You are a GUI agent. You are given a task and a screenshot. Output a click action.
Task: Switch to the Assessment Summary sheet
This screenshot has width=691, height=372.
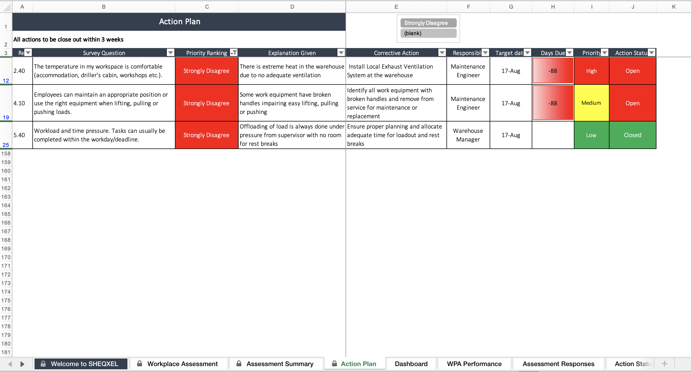click(x=276, y=364)
